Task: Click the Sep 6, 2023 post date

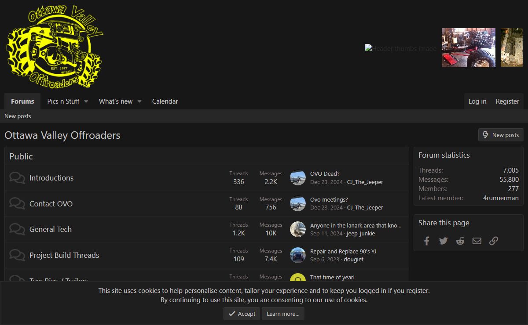Action: coord(325,260)
